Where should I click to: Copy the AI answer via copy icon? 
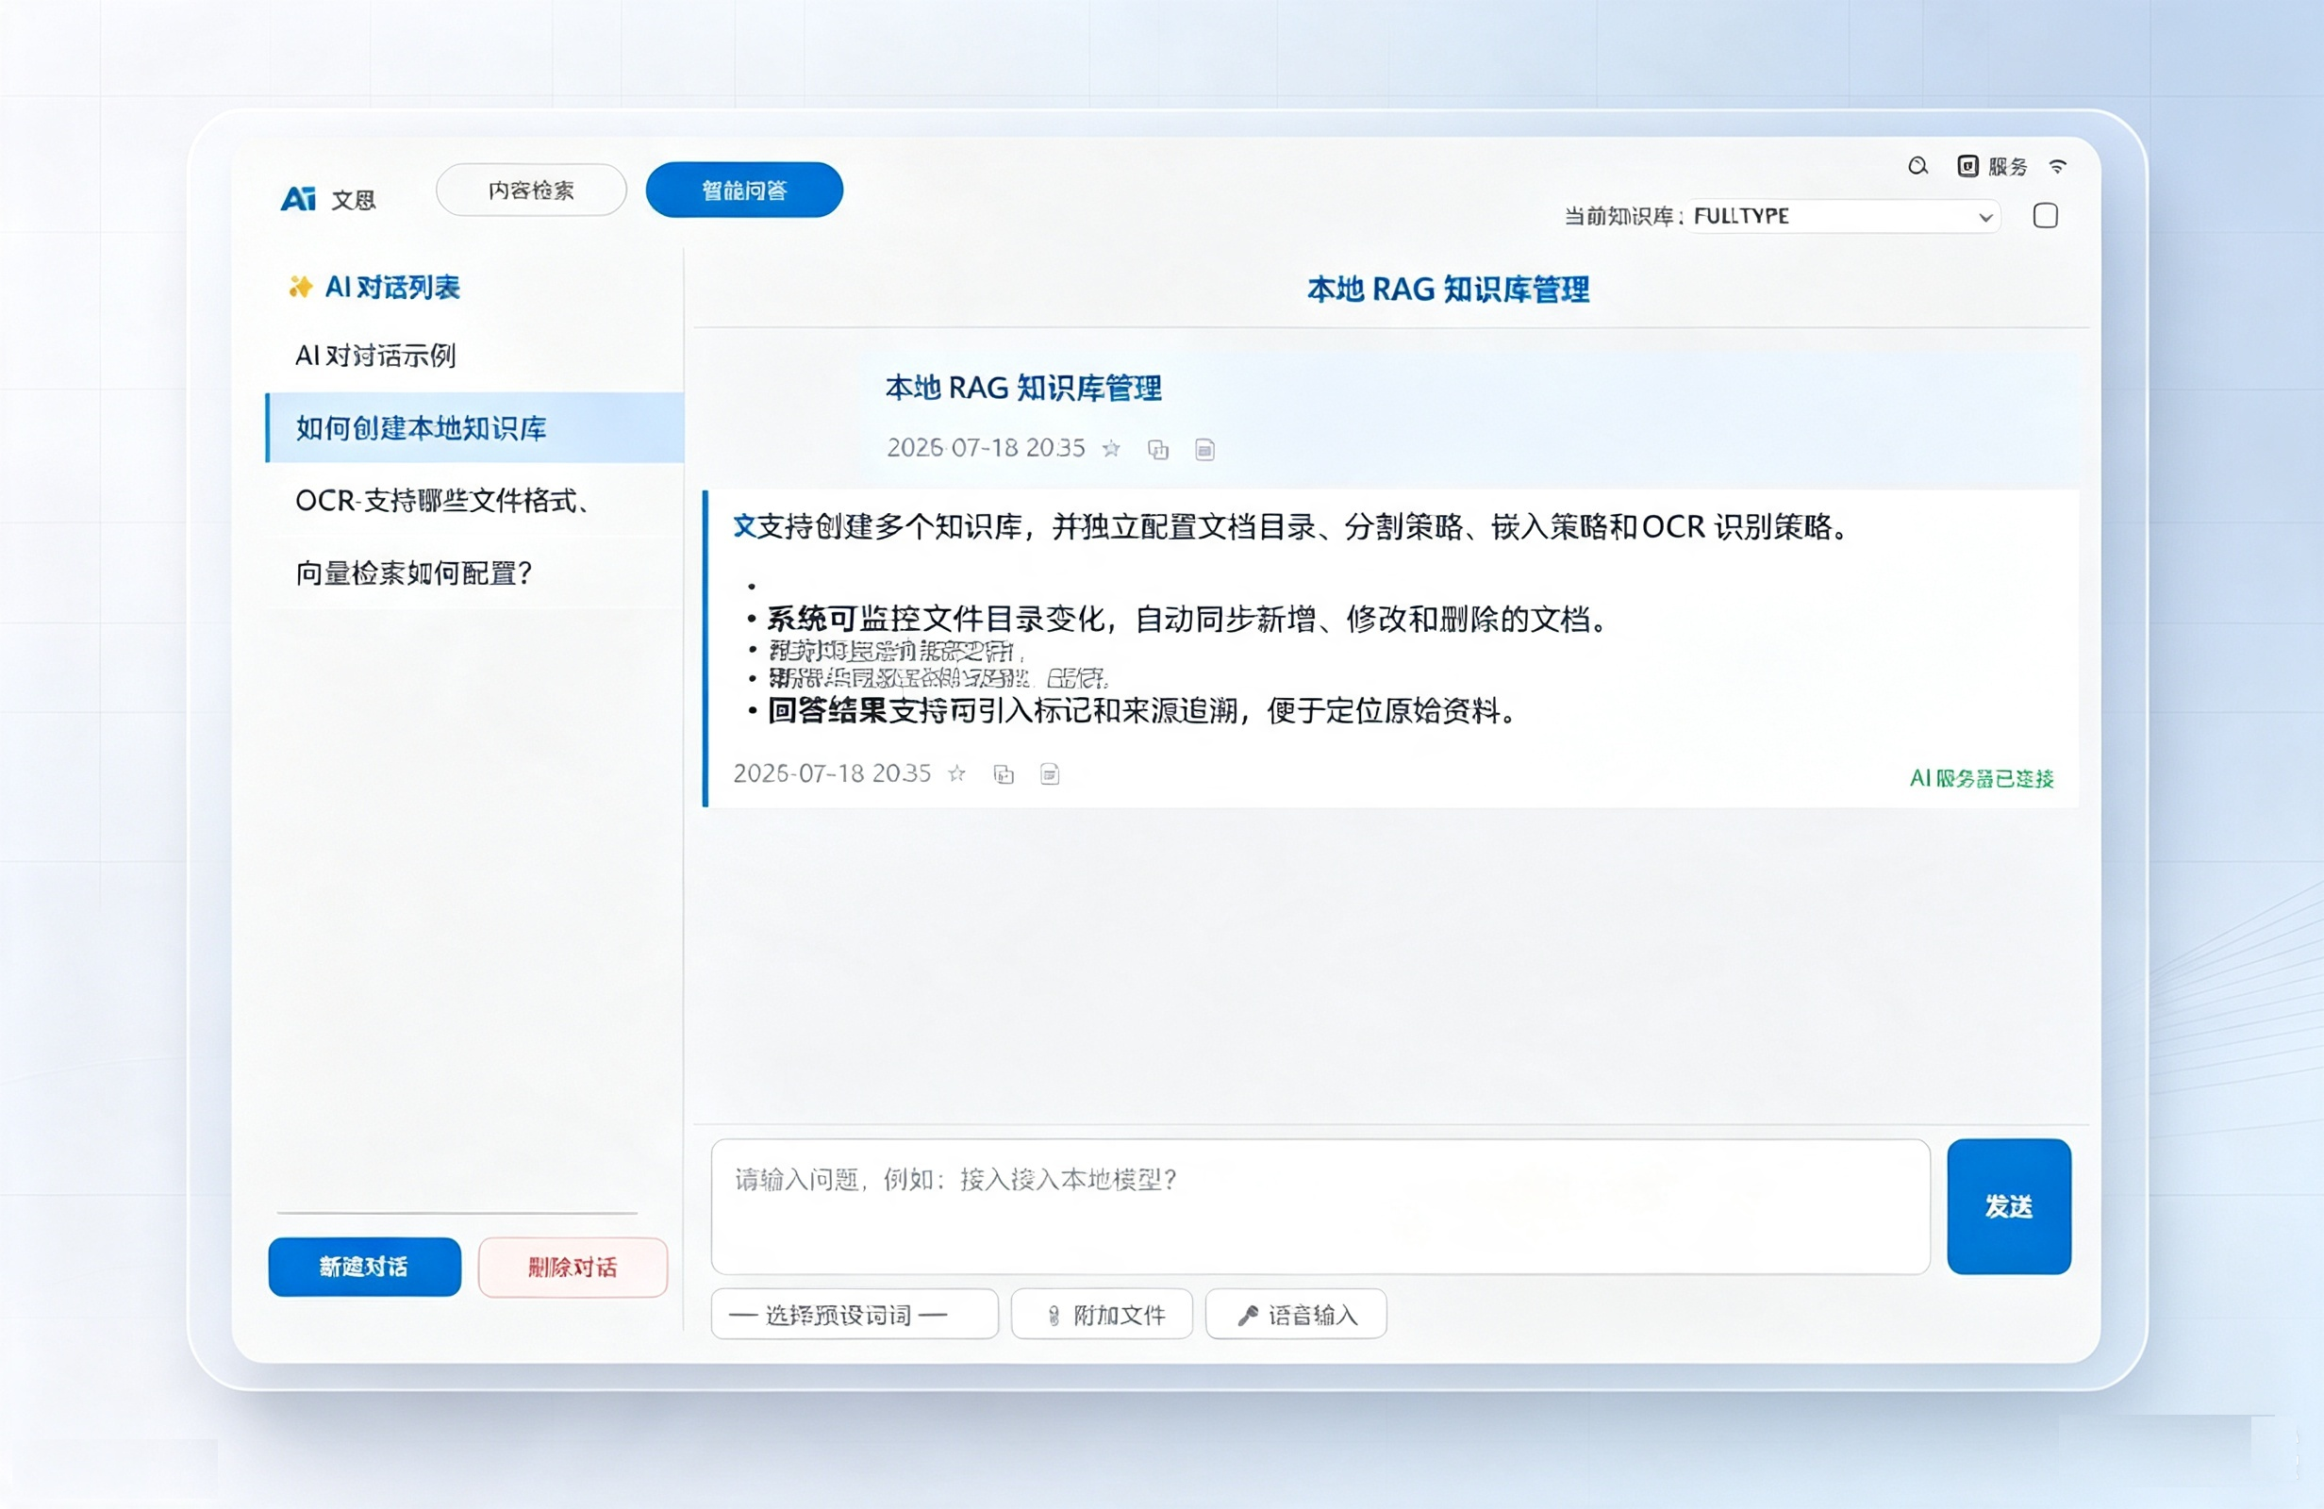(x=1004, y=774)
